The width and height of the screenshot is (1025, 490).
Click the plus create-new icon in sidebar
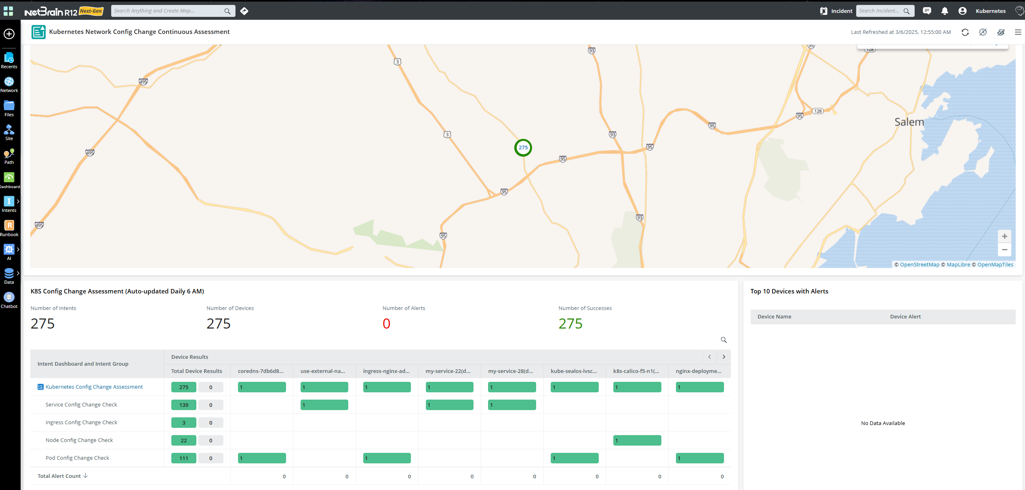(9, 34)
